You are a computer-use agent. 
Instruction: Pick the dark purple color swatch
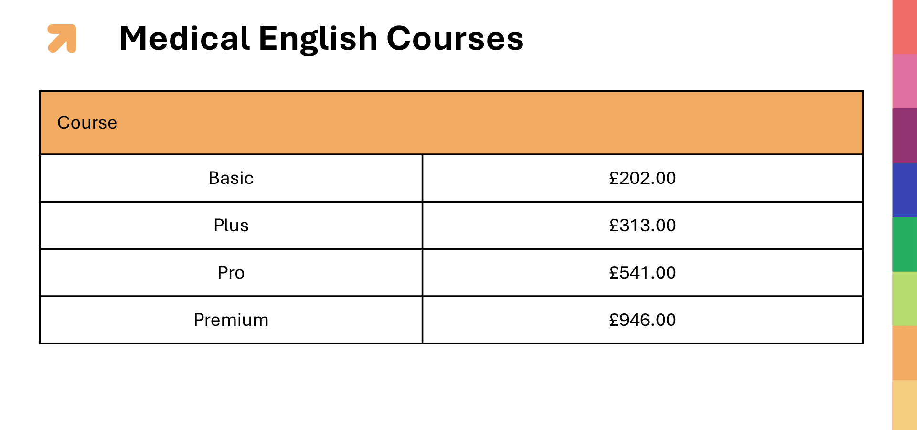[x=905, y=136]
